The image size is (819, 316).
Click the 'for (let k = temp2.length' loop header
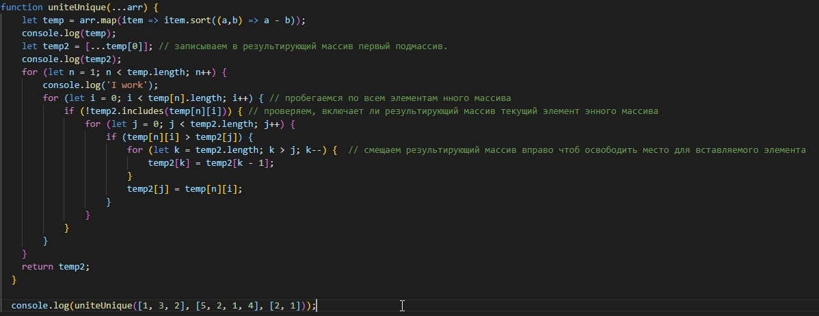coord(232,152)
